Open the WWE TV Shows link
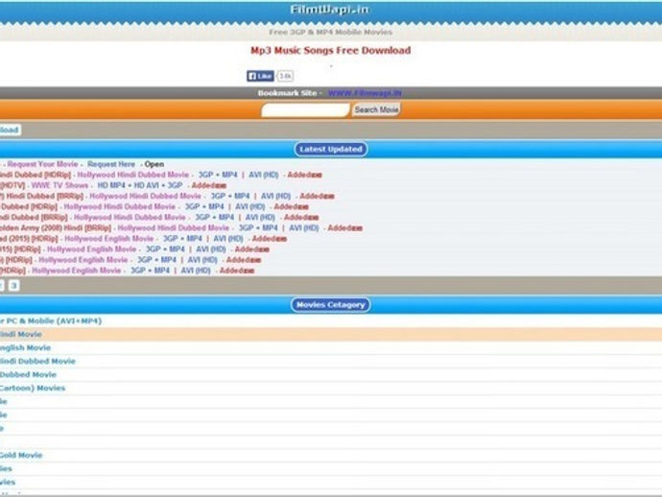The width and height of the screenshot is (662, 497). click(59, 185)
